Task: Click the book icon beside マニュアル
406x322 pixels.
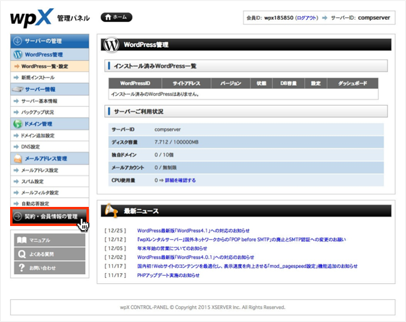Action: click(x=21, y=240)
